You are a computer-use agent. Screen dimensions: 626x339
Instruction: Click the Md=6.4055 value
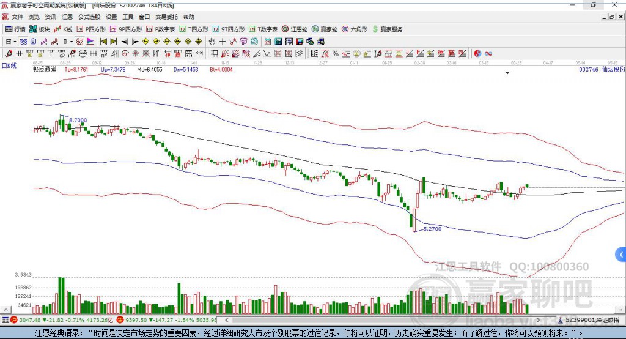(x=150, y=69)
